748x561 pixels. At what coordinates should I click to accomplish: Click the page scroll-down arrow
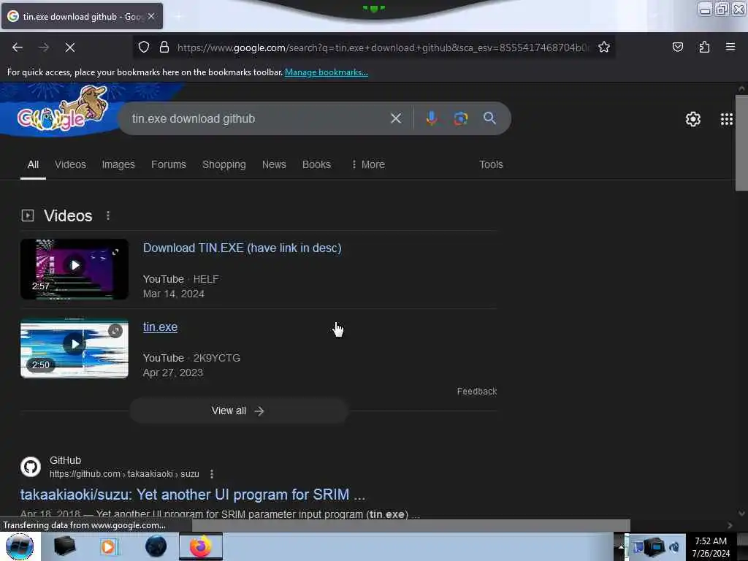point(741,514)
